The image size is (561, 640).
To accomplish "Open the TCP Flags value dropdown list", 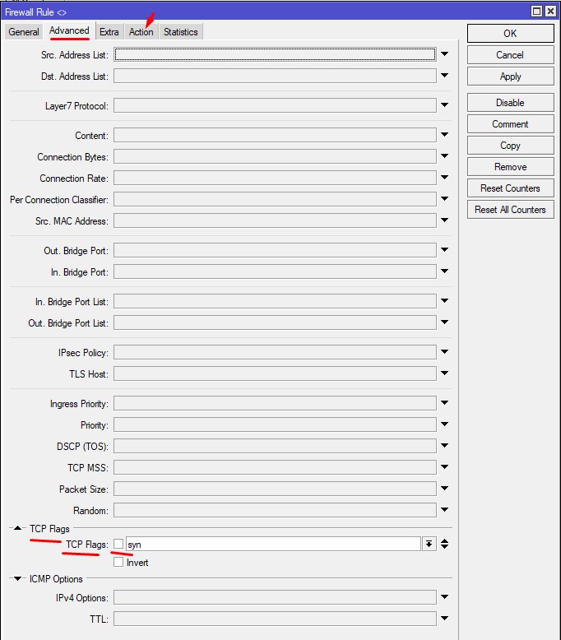I will click(429, 545).
